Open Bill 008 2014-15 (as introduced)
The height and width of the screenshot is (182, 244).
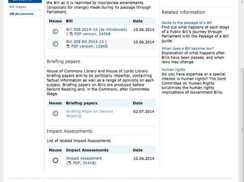(96, 29)
